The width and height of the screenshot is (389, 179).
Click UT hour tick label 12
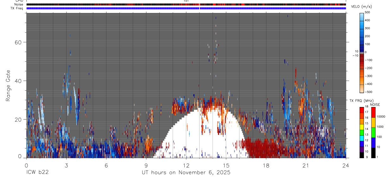pyautogui.click(x=186, y=165)
